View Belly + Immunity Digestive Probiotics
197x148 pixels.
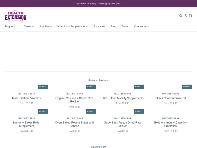(x=170, y=124)
